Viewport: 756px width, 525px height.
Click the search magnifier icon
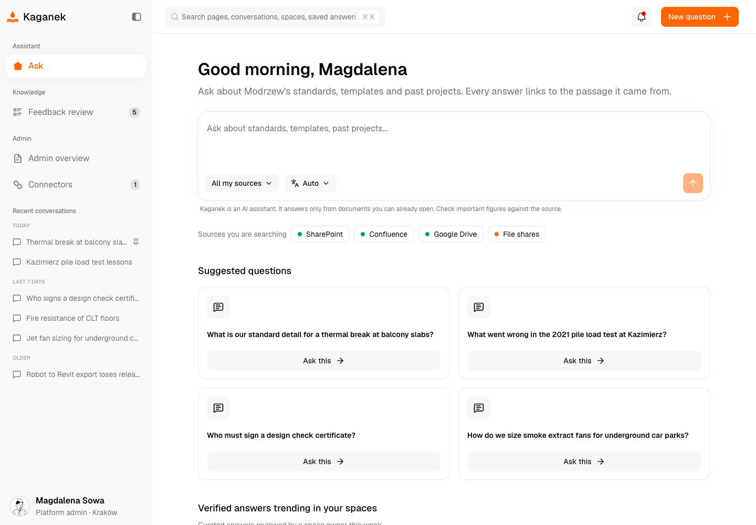pos(175,17)
